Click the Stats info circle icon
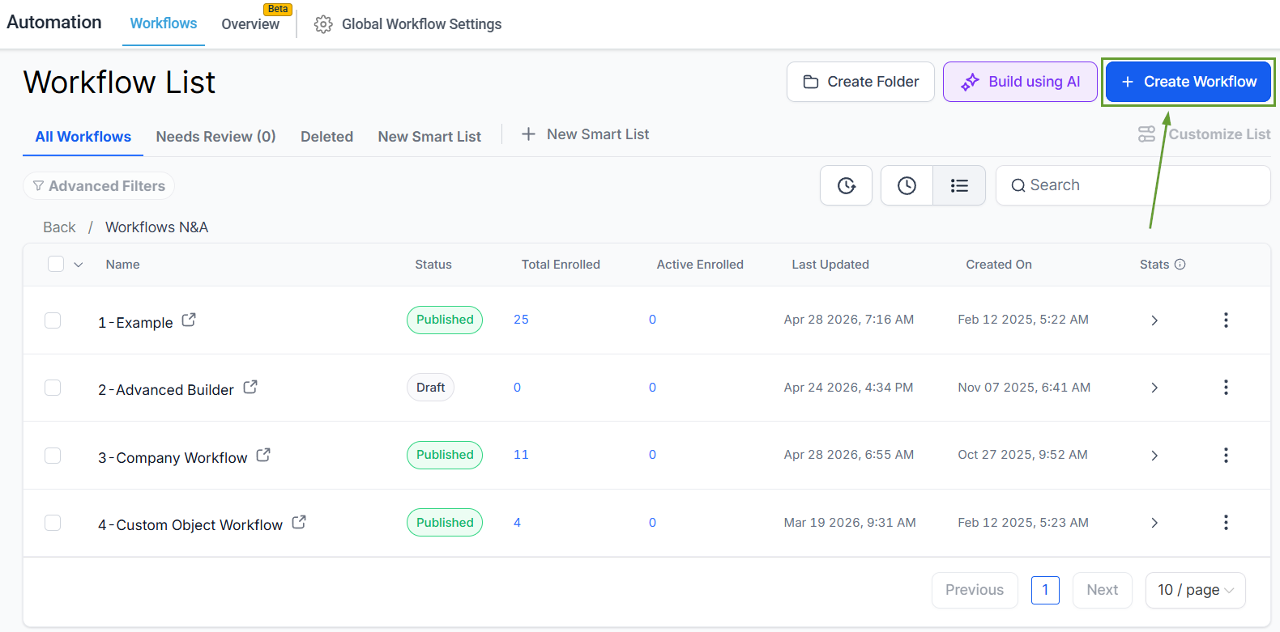This screenshot has height=632, width=1280. click(1180, 265)
